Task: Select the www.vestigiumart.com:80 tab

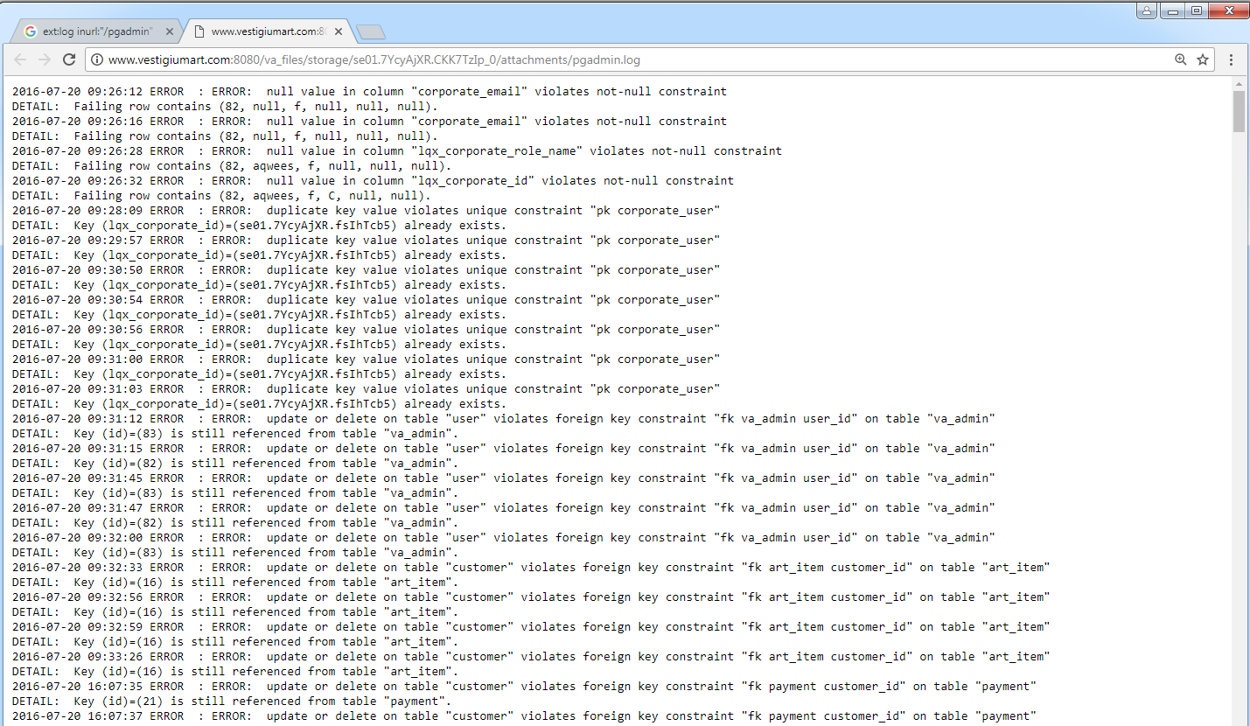Action: tap(268, 31)
